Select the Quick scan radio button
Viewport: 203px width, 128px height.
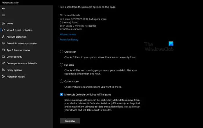pos(61,52)
